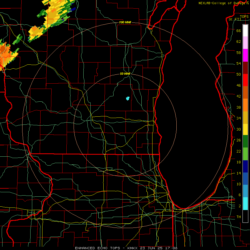
Task: Click the white swatch in the tops legend
Action: 245,31
